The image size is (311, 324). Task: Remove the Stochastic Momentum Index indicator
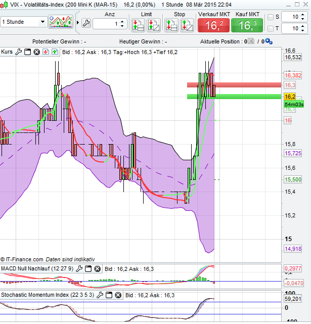coord(118,295)
